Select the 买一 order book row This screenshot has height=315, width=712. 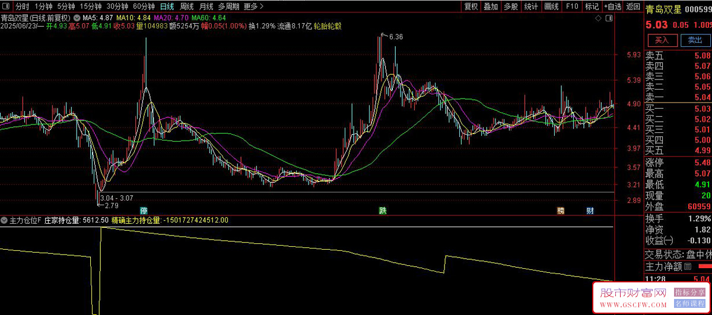[x=678, y=109]
